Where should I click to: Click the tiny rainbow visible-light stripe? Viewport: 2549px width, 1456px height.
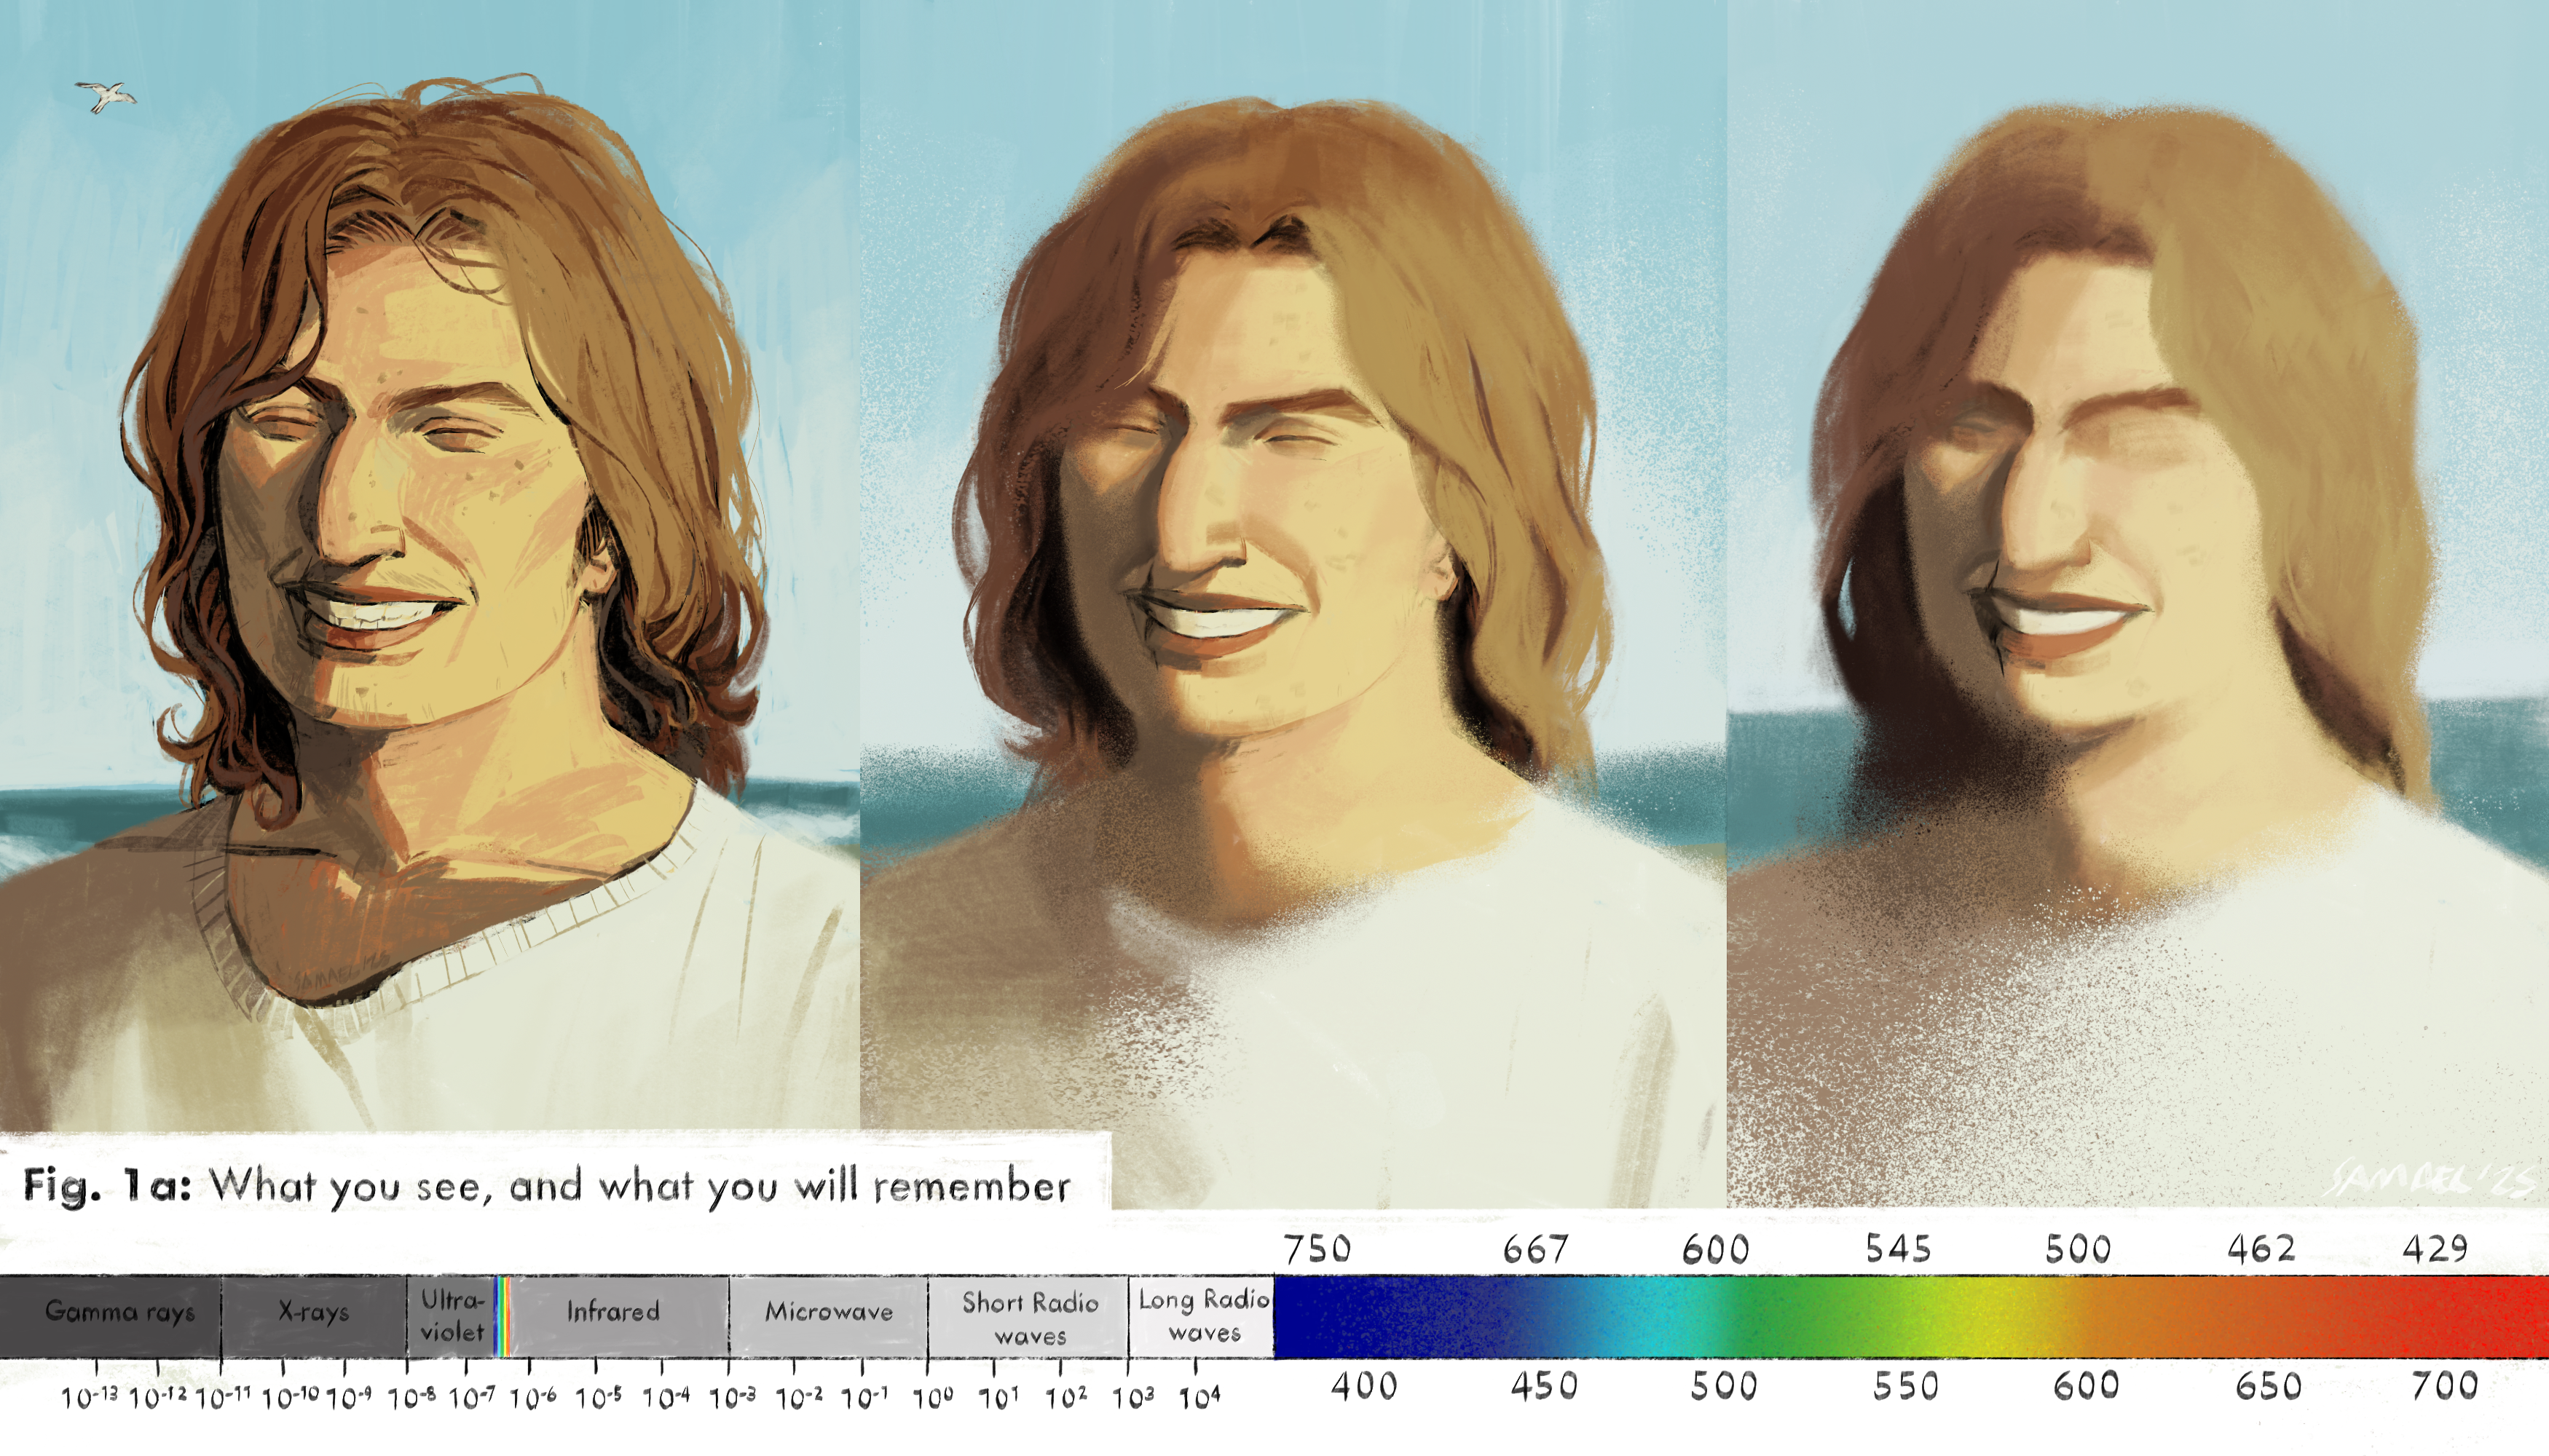[503, 1316]
